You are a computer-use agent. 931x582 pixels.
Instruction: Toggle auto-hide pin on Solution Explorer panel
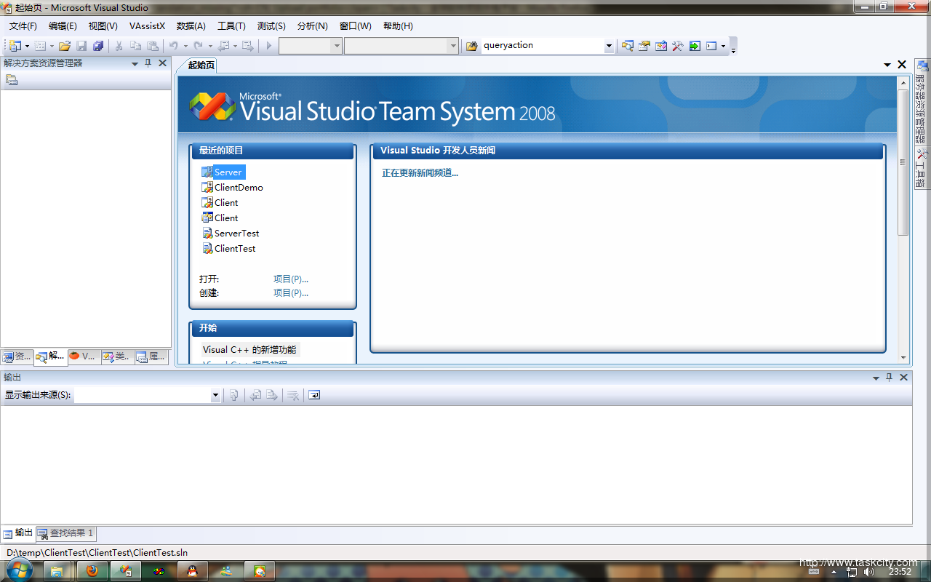point(148,63)
